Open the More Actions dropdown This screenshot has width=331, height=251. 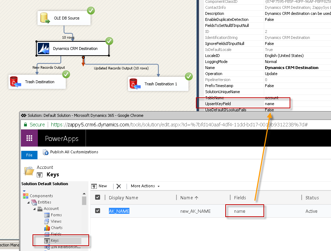click(145, 186)
